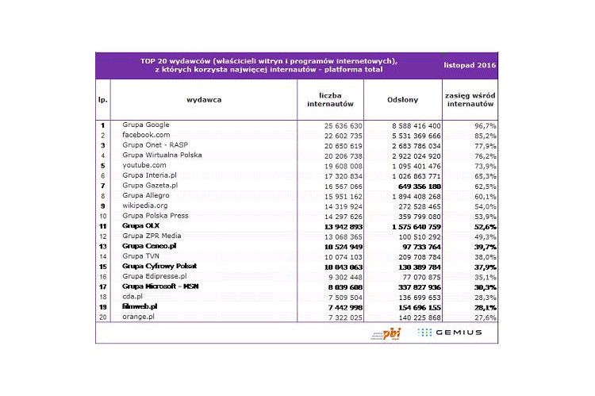Click the 'liczba internautów' column header
Viewport: 595px width, 396px height.
(329, 99)
